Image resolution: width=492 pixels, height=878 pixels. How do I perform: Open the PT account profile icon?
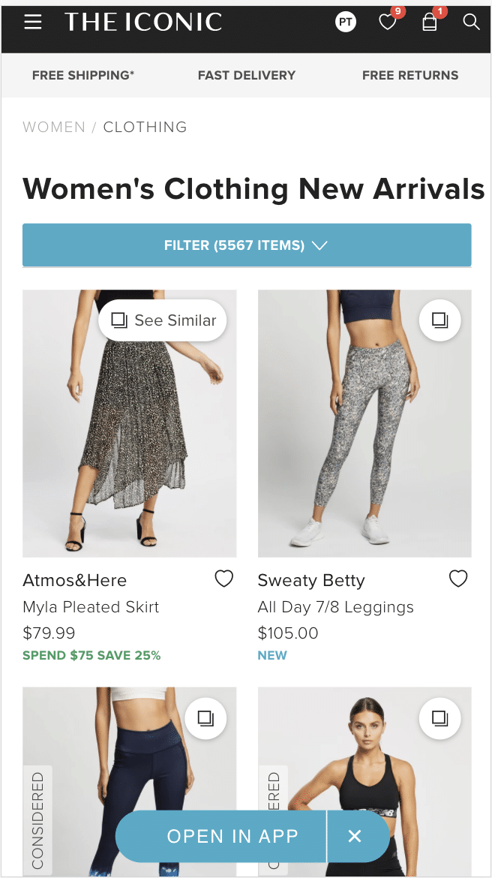(345, 23)
